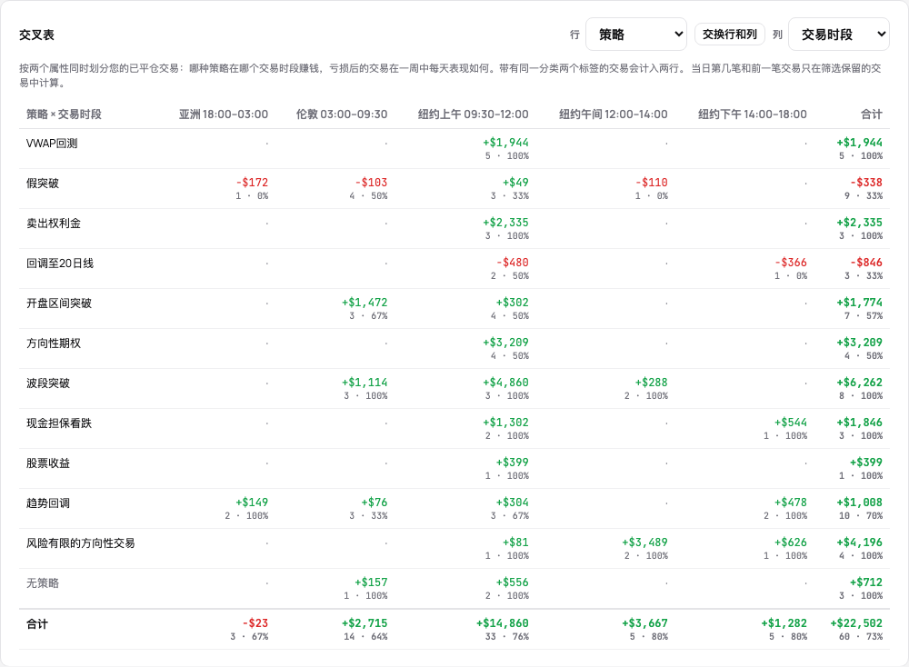909x667 pixels.
Task: Click the 纽约下午 14:00-18:00 column header
Action: point(752,114)
